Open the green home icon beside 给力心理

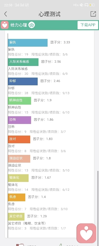[x=32, y=25]
